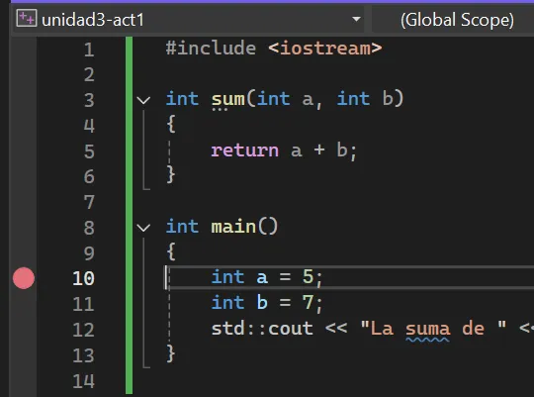Click the green change-tracking bar near line 7

[130, 202]
